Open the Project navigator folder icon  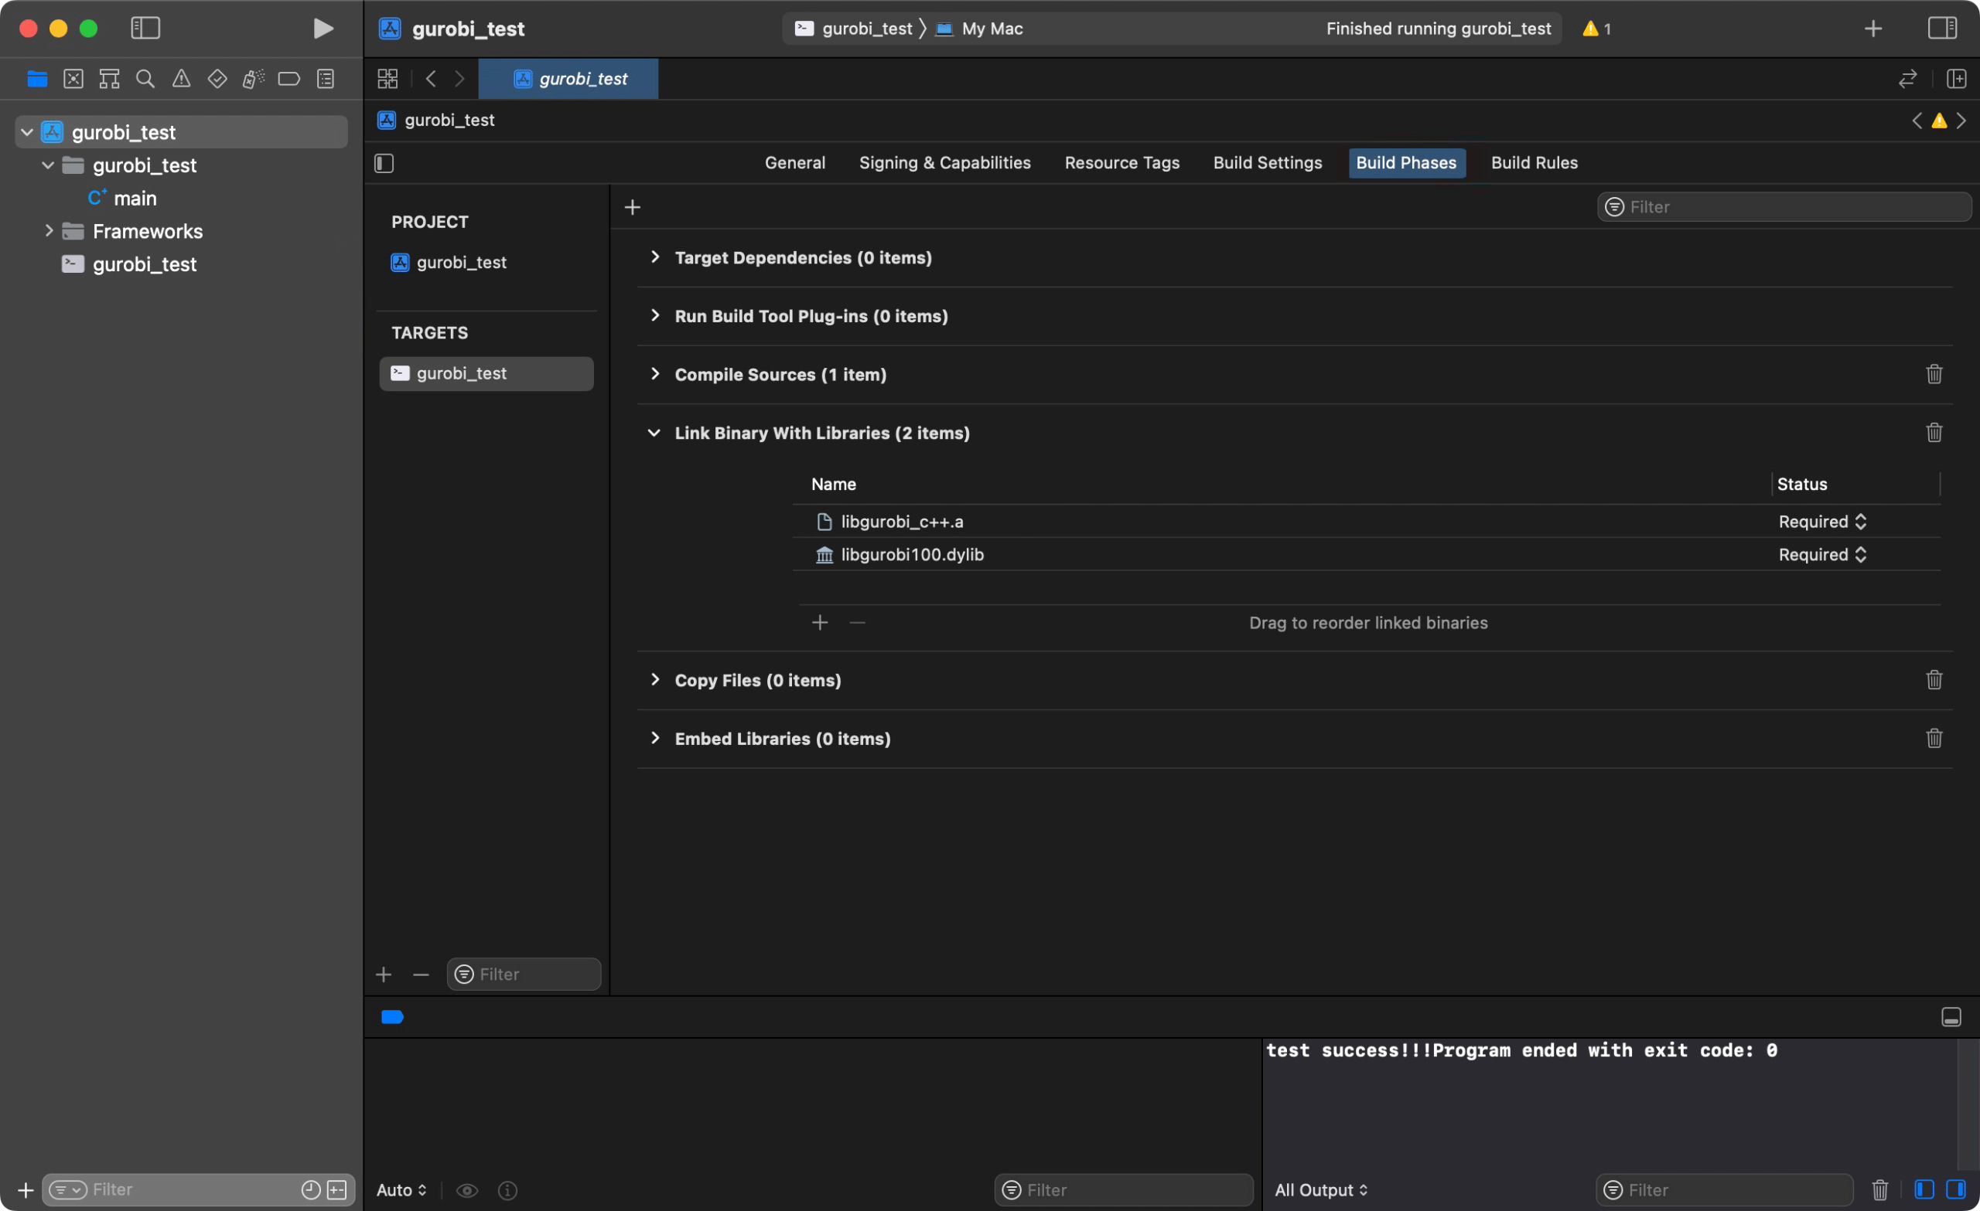pos(37,79)
